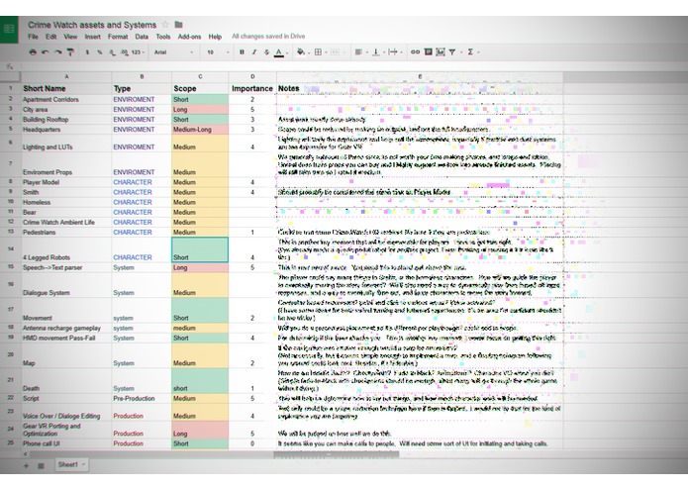
Task: Open the Insert menu
Action: pyautogui.click(x=93, y=37)
